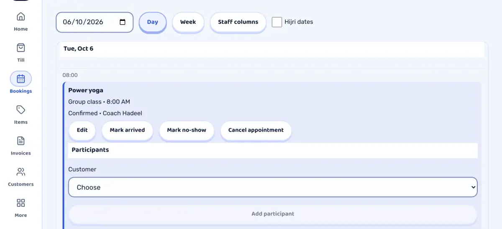502x229 pixels.
Task: Toggle the Hijri dates checkbox
Action: pos(277,22)
